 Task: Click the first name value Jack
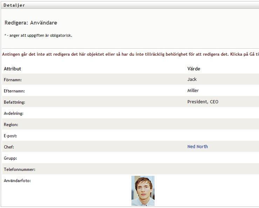point(192,79)
